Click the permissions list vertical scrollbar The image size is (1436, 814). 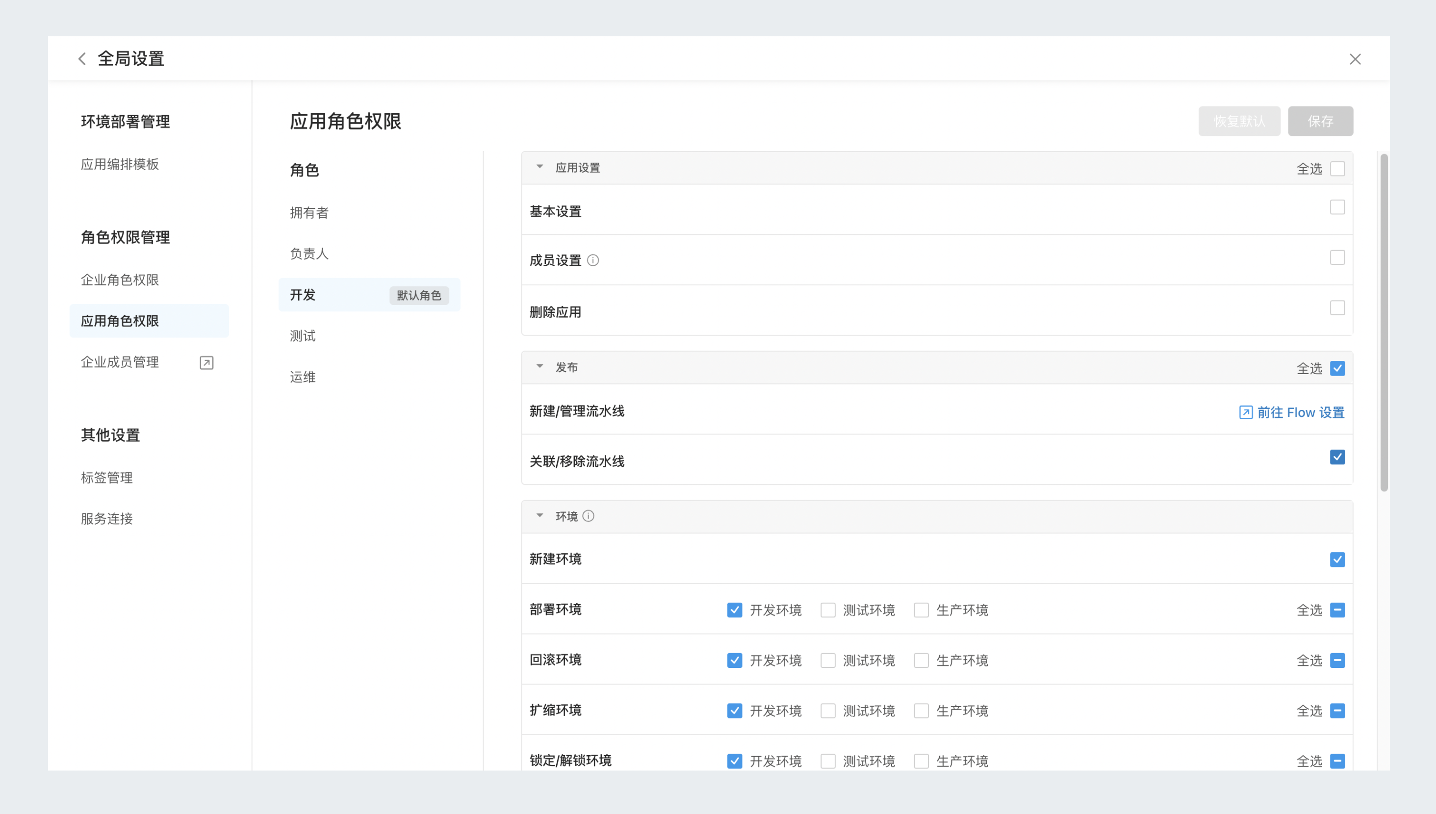1384,323
